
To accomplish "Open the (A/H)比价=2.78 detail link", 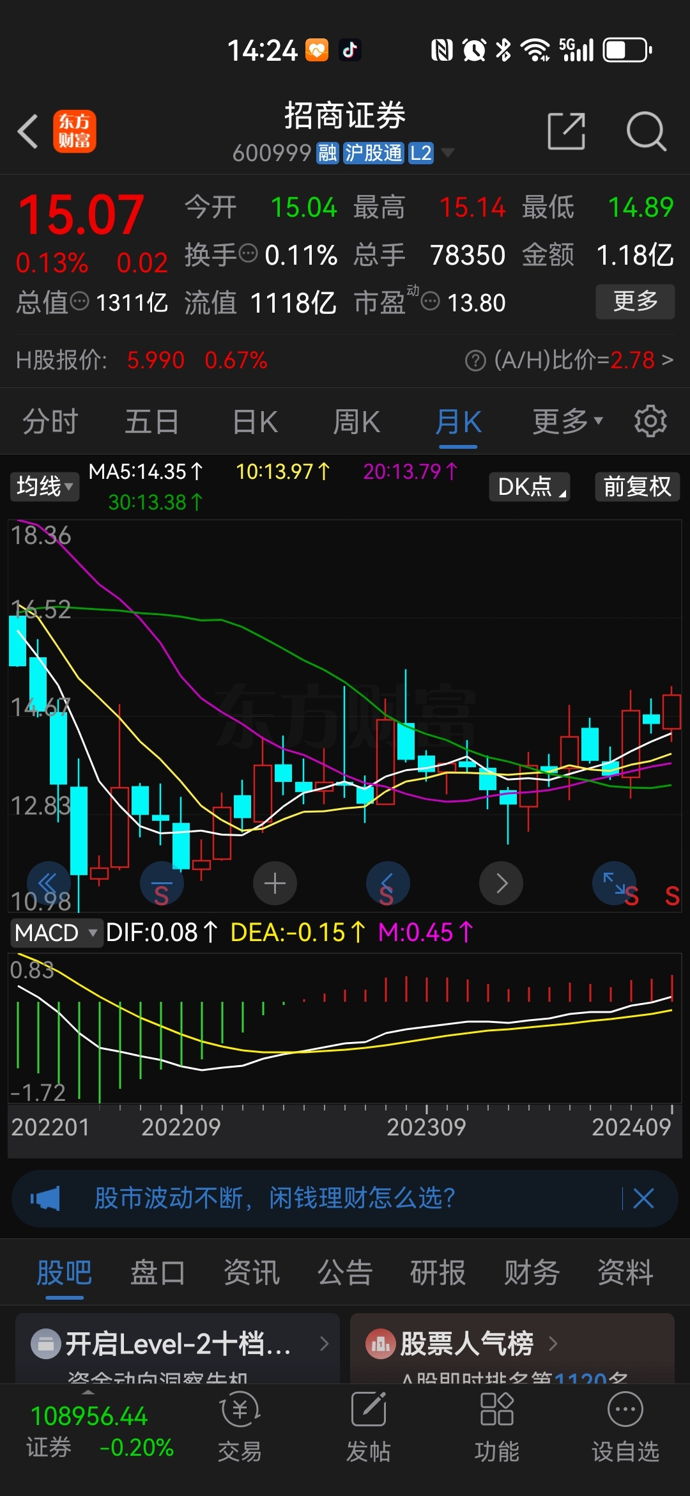I will pos(583,360).
